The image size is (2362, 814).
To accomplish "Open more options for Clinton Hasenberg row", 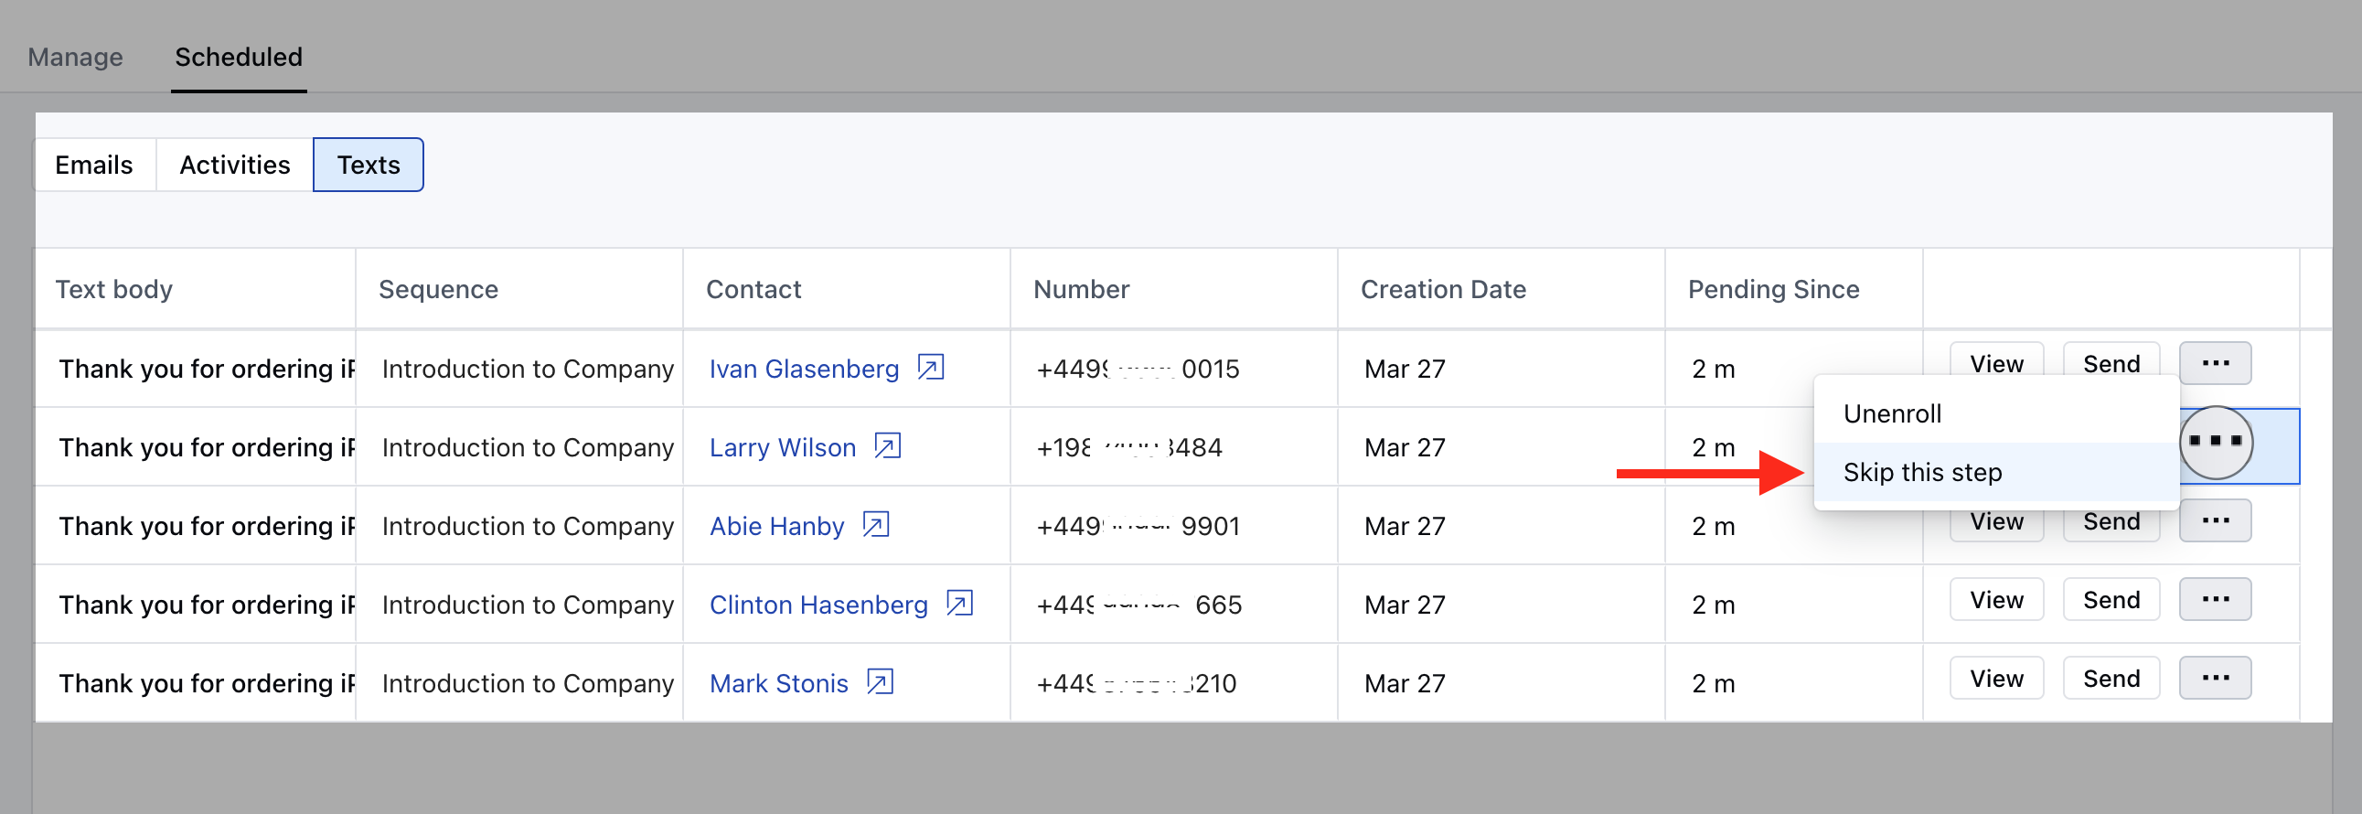I will (x=2216, y=599).
